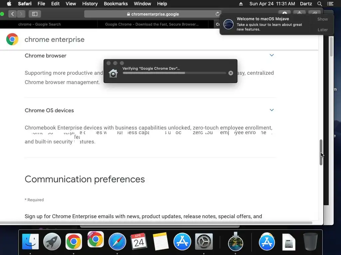Switch to the chrome - Google Search tab
The height and width of the screenshot is (255, 341).
point(40,24)
